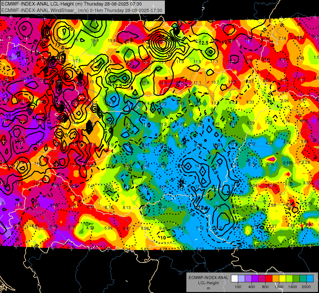Click the 7.41 grid point value

coord(91,186)
